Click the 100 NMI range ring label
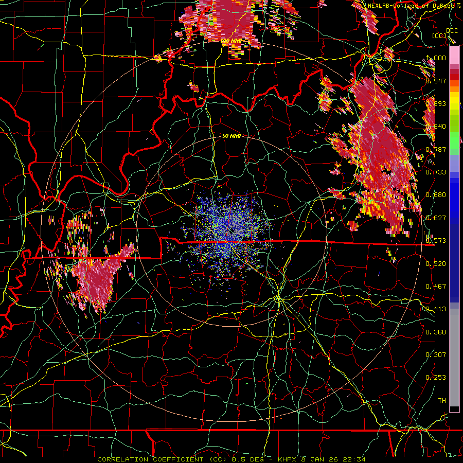Viewport: 463px width, 463px height. coord(231,41)
